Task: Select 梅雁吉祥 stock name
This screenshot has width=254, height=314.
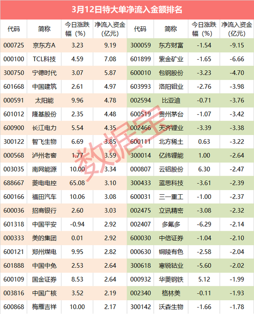Action: pyautogui.click(x=44, y=307)
